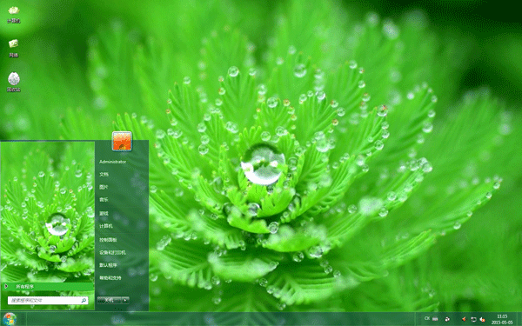Screen dimensions: 522x326
Task: Open the taskbar clock showing 11:15
Action: point(502,319)
